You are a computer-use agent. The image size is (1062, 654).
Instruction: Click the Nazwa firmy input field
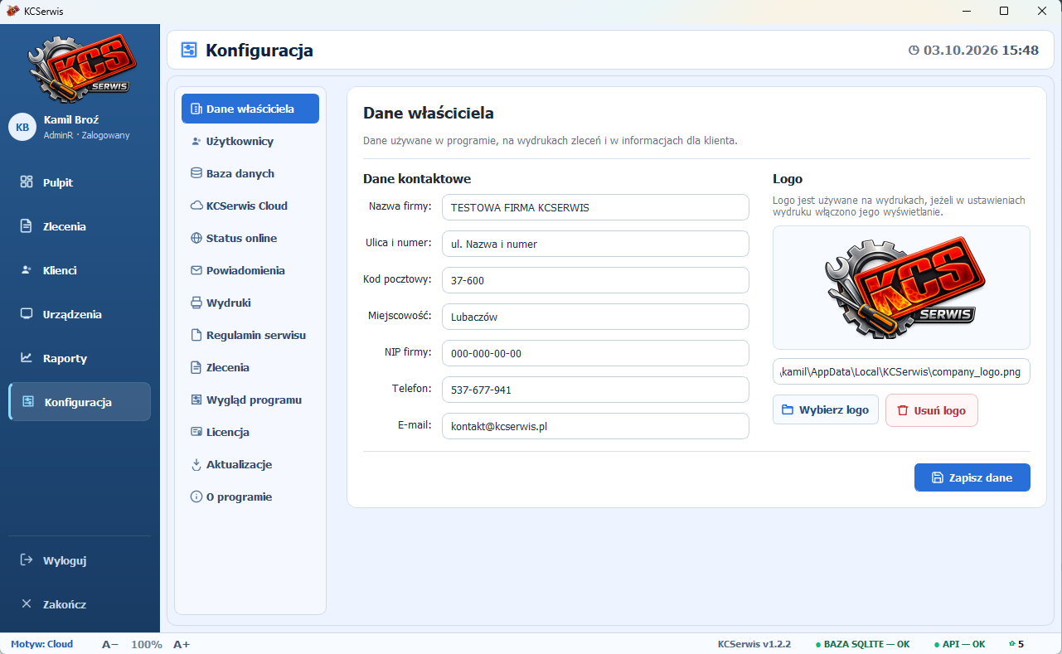coord(595,207)
